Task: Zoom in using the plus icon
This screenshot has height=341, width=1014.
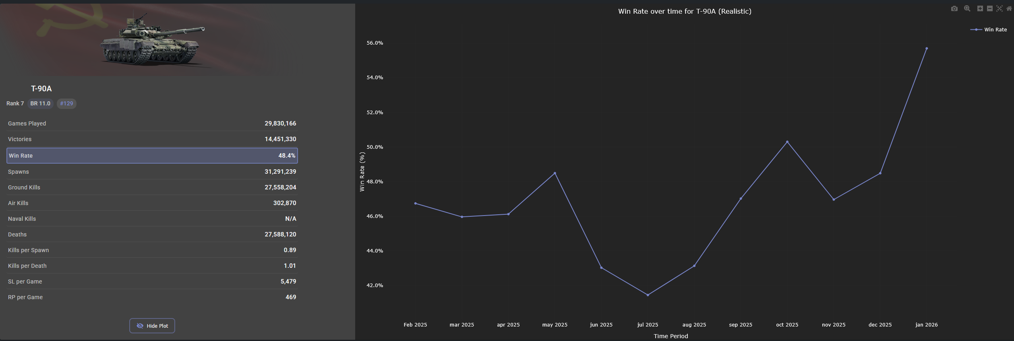Action: pyautogui.click(x=980, y=9)
